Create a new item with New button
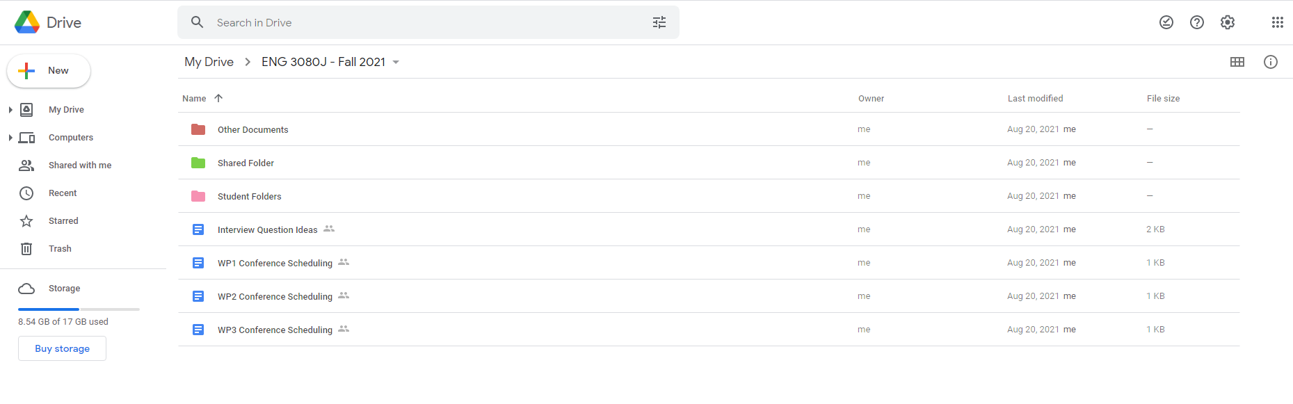The height and width of the screenshot is (404, 1293). coord(49,71)
